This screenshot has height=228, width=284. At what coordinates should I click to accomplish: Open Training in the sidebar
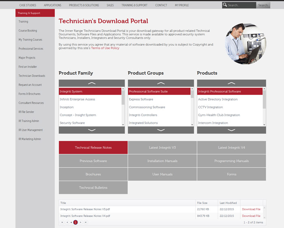24,22
